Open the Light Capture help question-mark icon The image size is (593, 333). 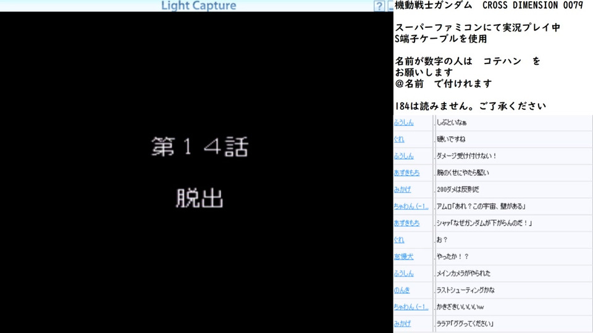click(x=379, y=6)
